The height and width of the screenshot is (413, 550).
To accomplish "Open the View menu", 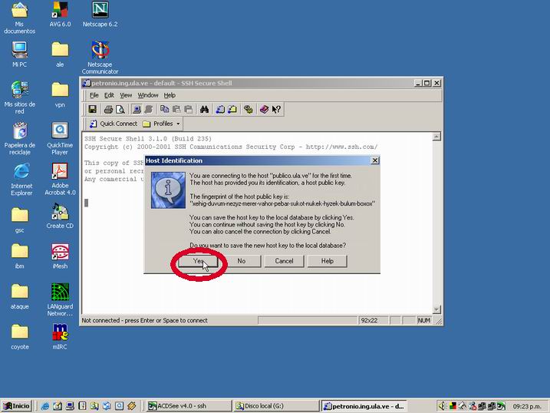I will pyautogui.click(x=126, y=95).
